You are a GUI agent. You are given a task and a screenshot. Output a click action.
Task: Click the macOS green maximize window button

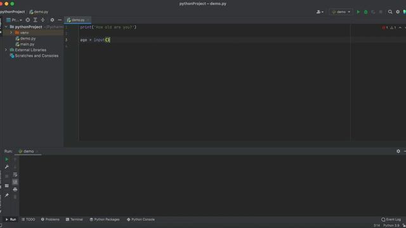point(12,4)
